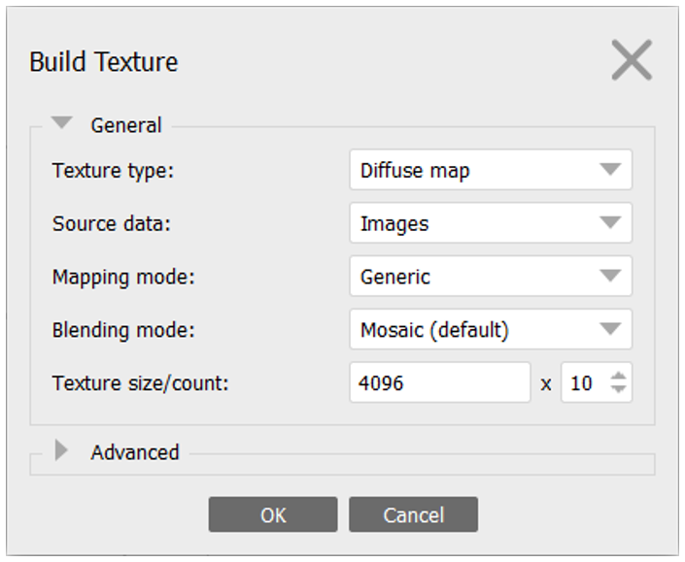Click the General section label
Viewport: 685px width, 562px height.
coord(125,125)
